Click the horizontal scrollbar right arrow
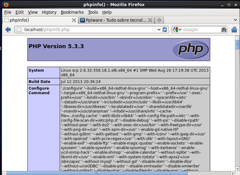This screenshot has width=240, height=175. click(233, 173)
